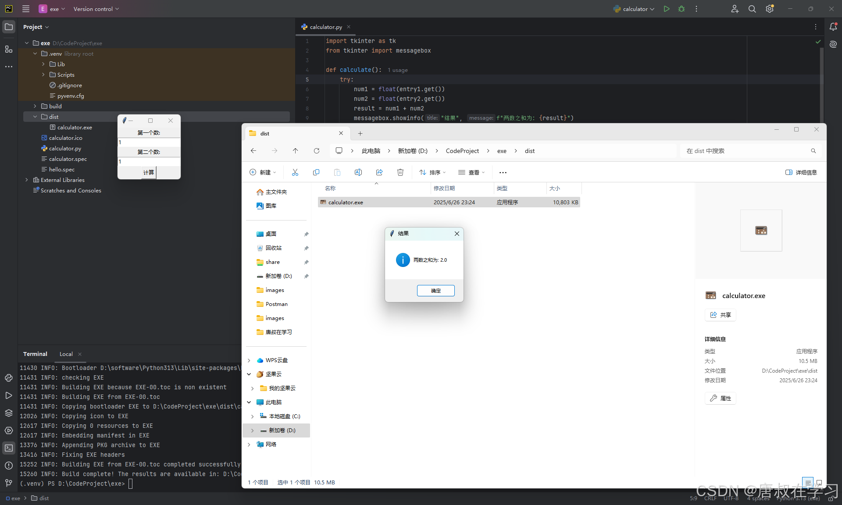Viewport: 842px width, 505px height.
Task: Open PyCharm notifications bell
Action: coord(833,27)
